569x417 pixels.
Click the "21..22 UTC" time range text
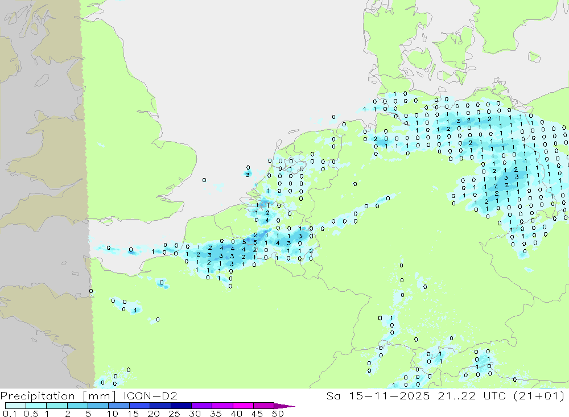coord(471,395)
